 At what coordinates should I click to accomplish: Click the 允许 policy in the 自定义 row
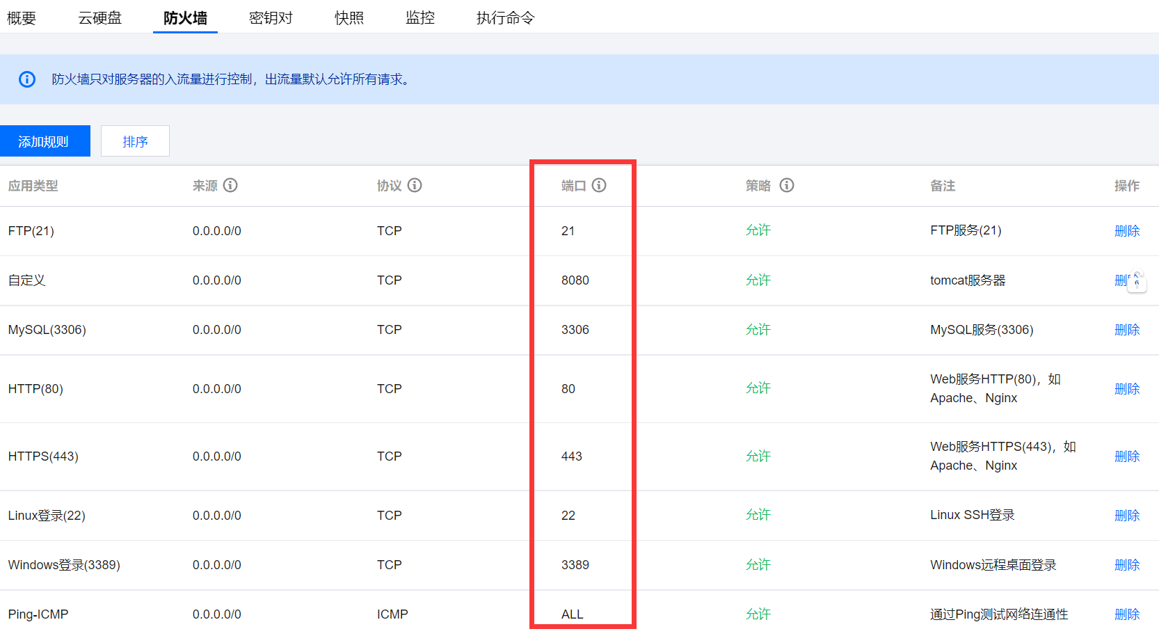(x=758, y=280)
